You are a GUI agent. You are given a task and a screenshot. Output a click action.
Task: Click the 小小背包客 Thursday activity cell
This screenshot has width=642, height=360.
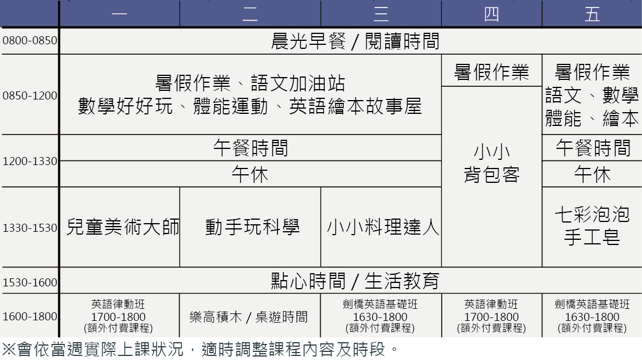(x=491, y=163)
